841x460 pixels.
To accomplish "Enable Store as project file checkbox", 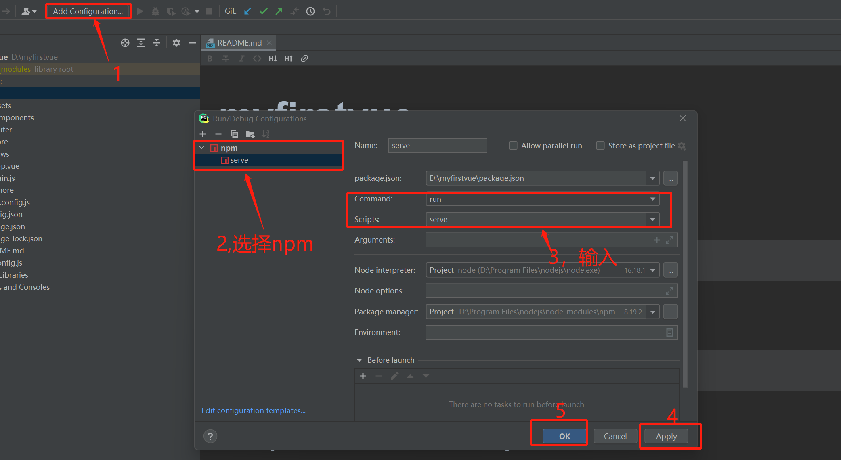I will pos(600,146).
